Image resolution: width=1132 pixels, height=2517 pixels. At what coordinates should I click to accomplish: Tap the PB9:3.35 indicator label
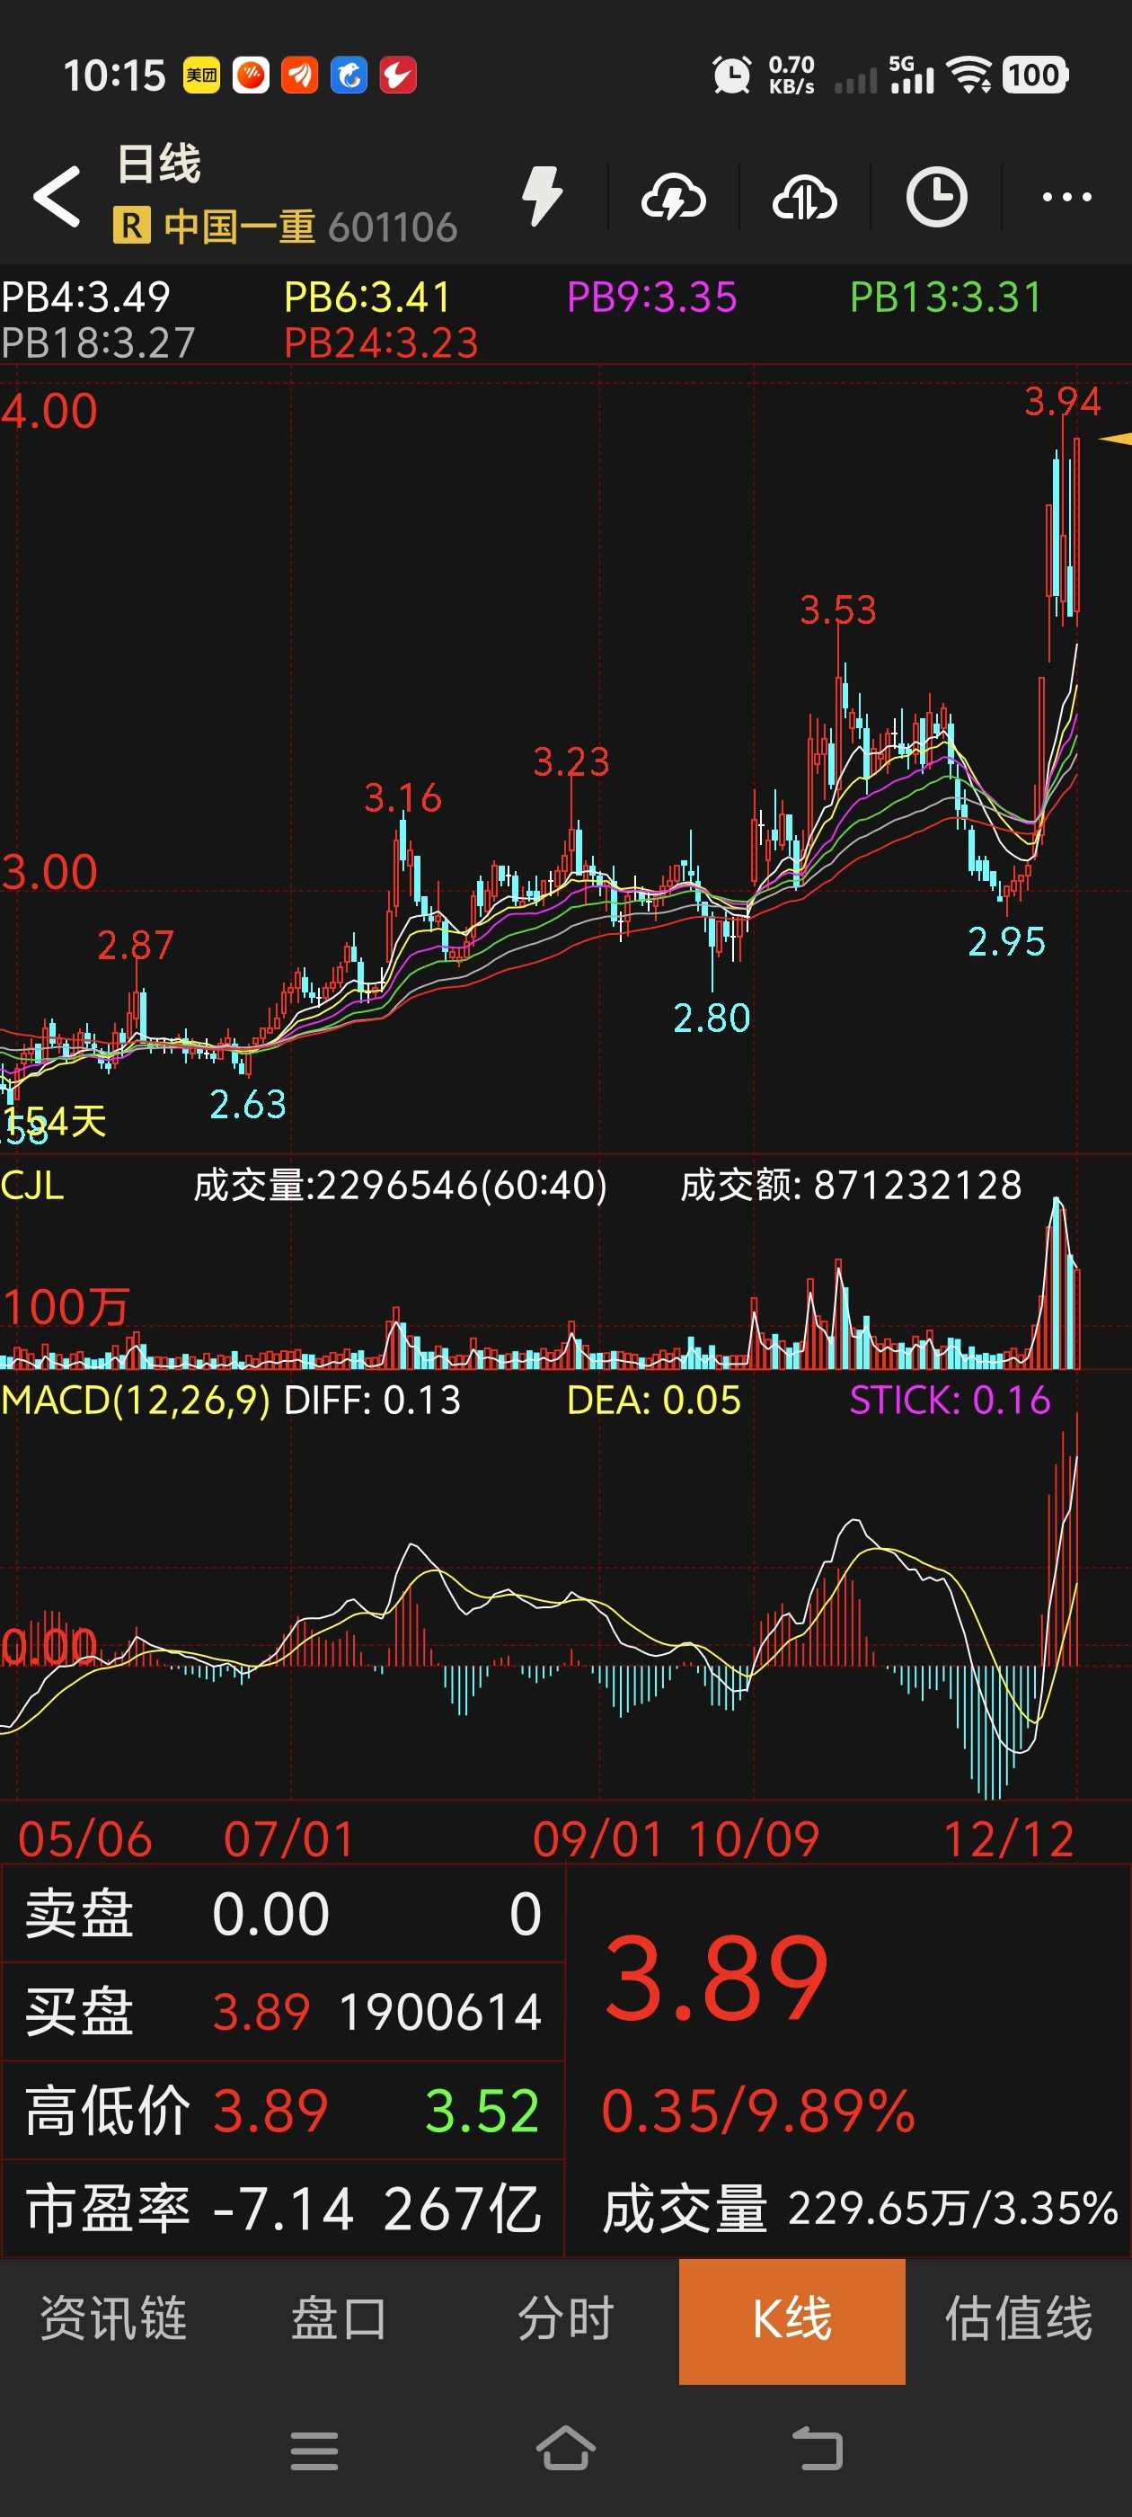pyautogui.click(x=651, y=297)
